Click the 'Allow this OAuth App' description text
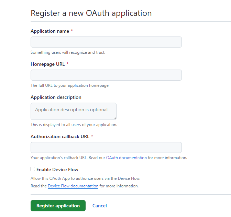Image resolution: width=231 pixels, height=217 pixels. [x=85, y=178]
